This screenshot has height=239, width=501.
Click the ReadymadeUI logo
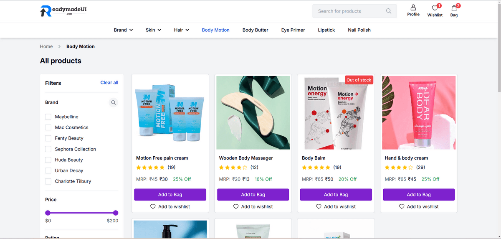tap(63, 11)
